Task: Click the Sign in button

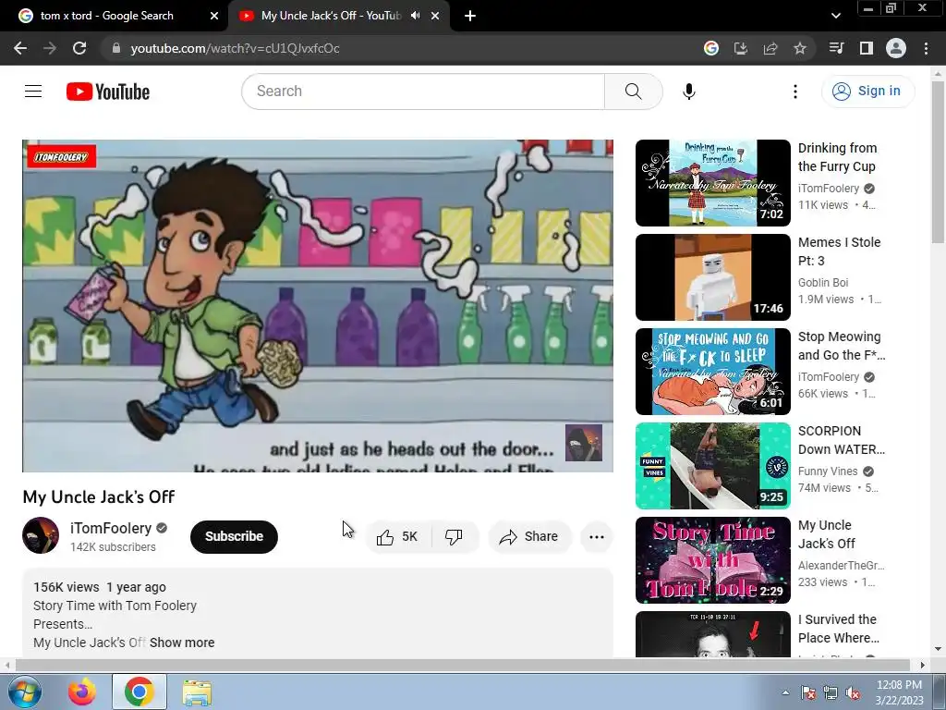Action: point(867,92)
